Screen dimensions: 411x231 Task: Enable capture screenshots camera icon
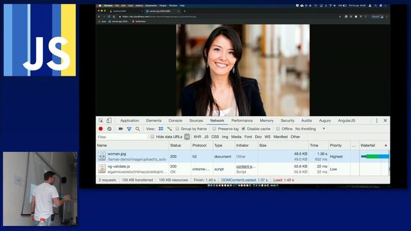tap(121, 129)
